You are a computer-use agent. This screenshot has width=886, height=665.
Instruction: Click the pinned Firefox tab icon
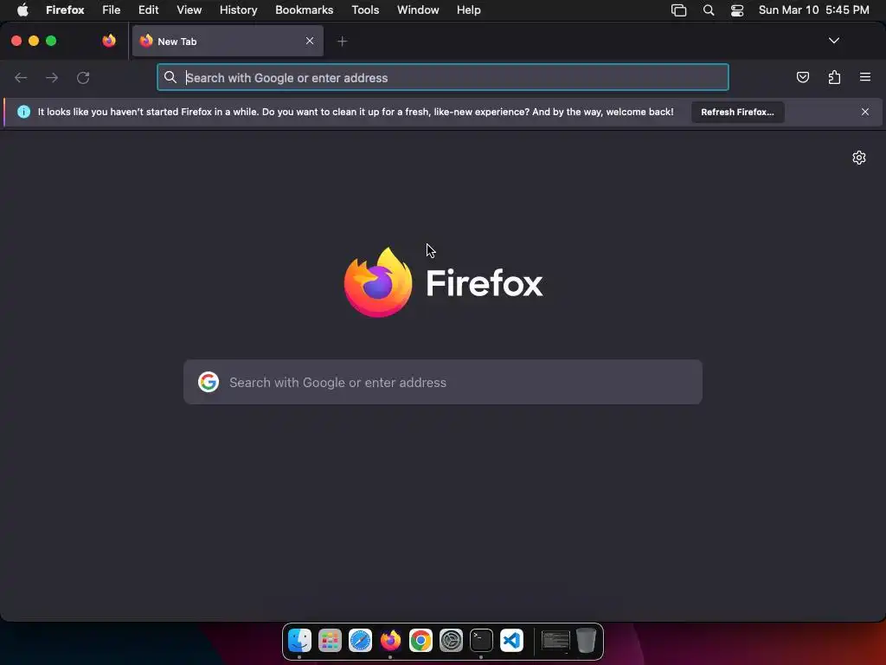(x=109, y=41)
